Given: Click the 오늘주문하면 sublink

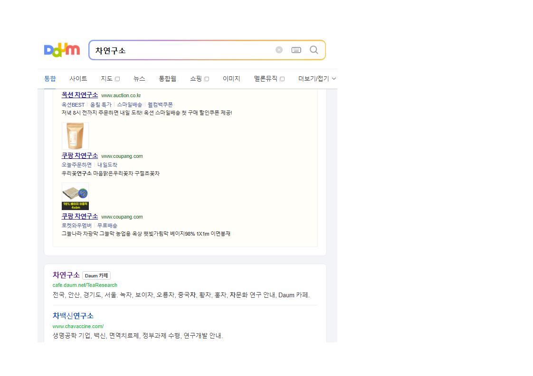Looking at the screenshot, I should click(76, 165).
